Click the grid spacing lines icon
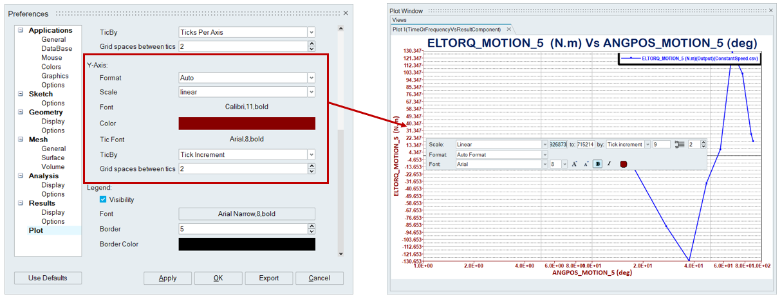The height and width of the screenshot is (299, 782). [680, 145]
